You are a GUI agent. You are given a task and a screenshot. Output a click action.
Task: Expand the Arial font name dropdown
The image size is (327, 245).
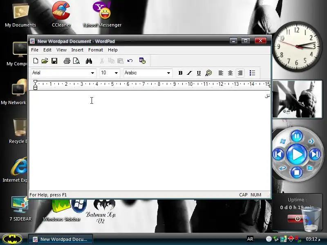point(92,73)
